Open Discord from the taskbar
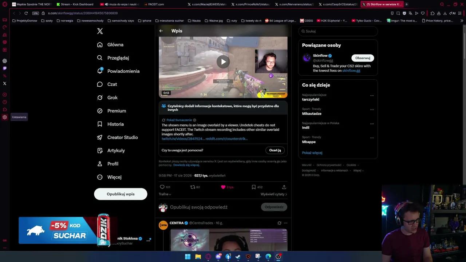This screenshot has height=262, width=466. point(218,257)
